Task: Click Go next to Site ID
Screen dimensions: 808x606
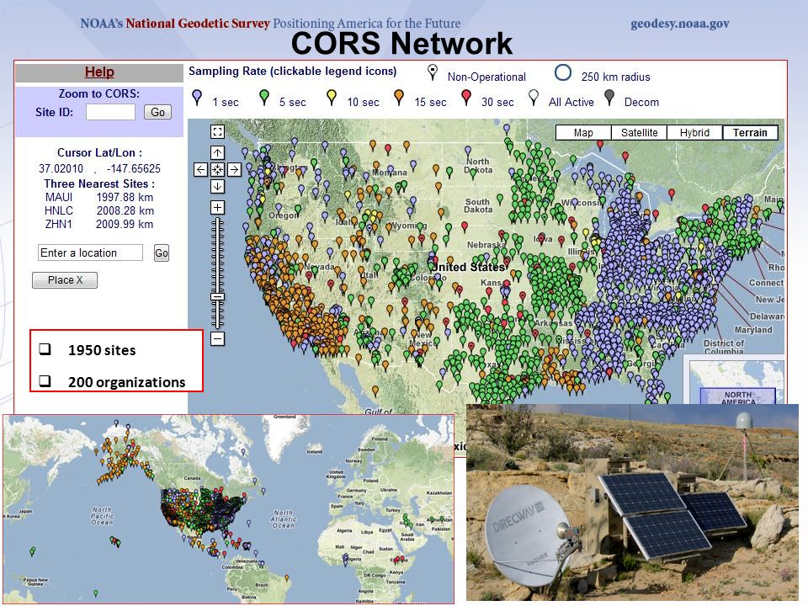Action: 157,112
